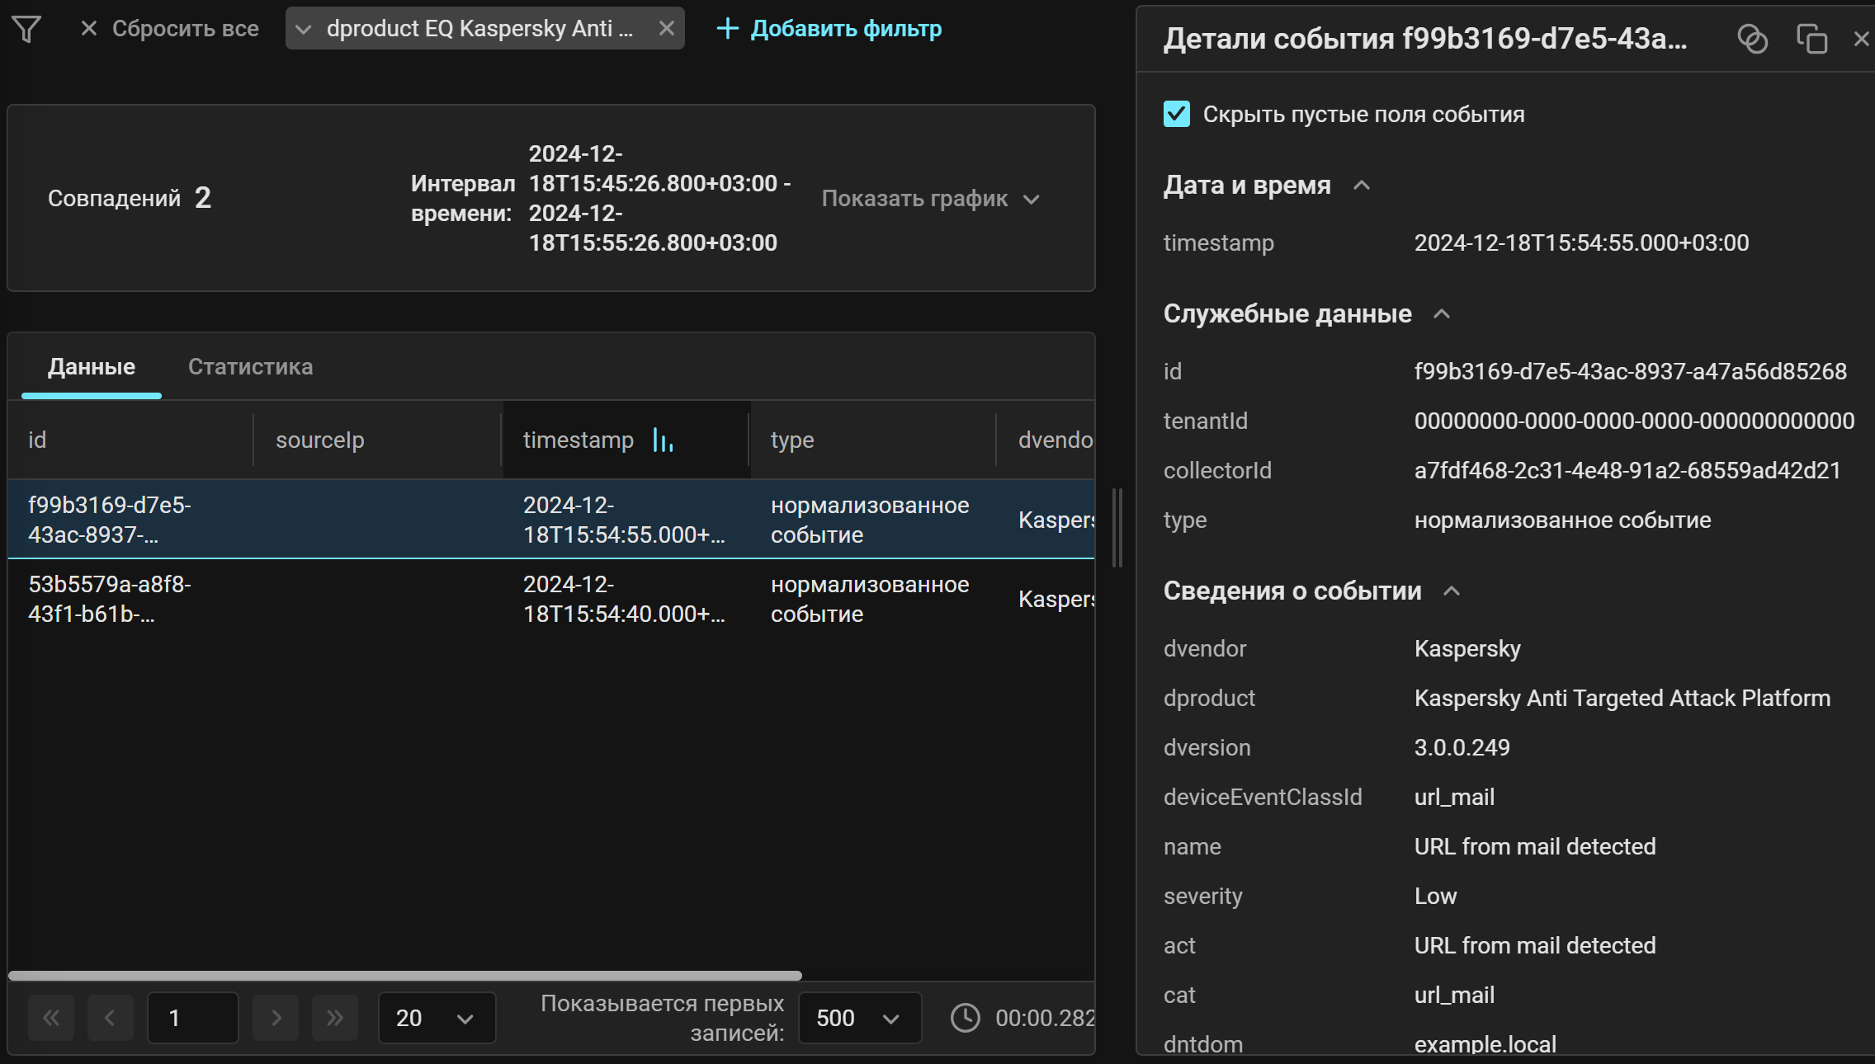Click the filter funnel icon
Image resolution: width=1875 pixels, height=1064 pixels.
tap(26, 29)
